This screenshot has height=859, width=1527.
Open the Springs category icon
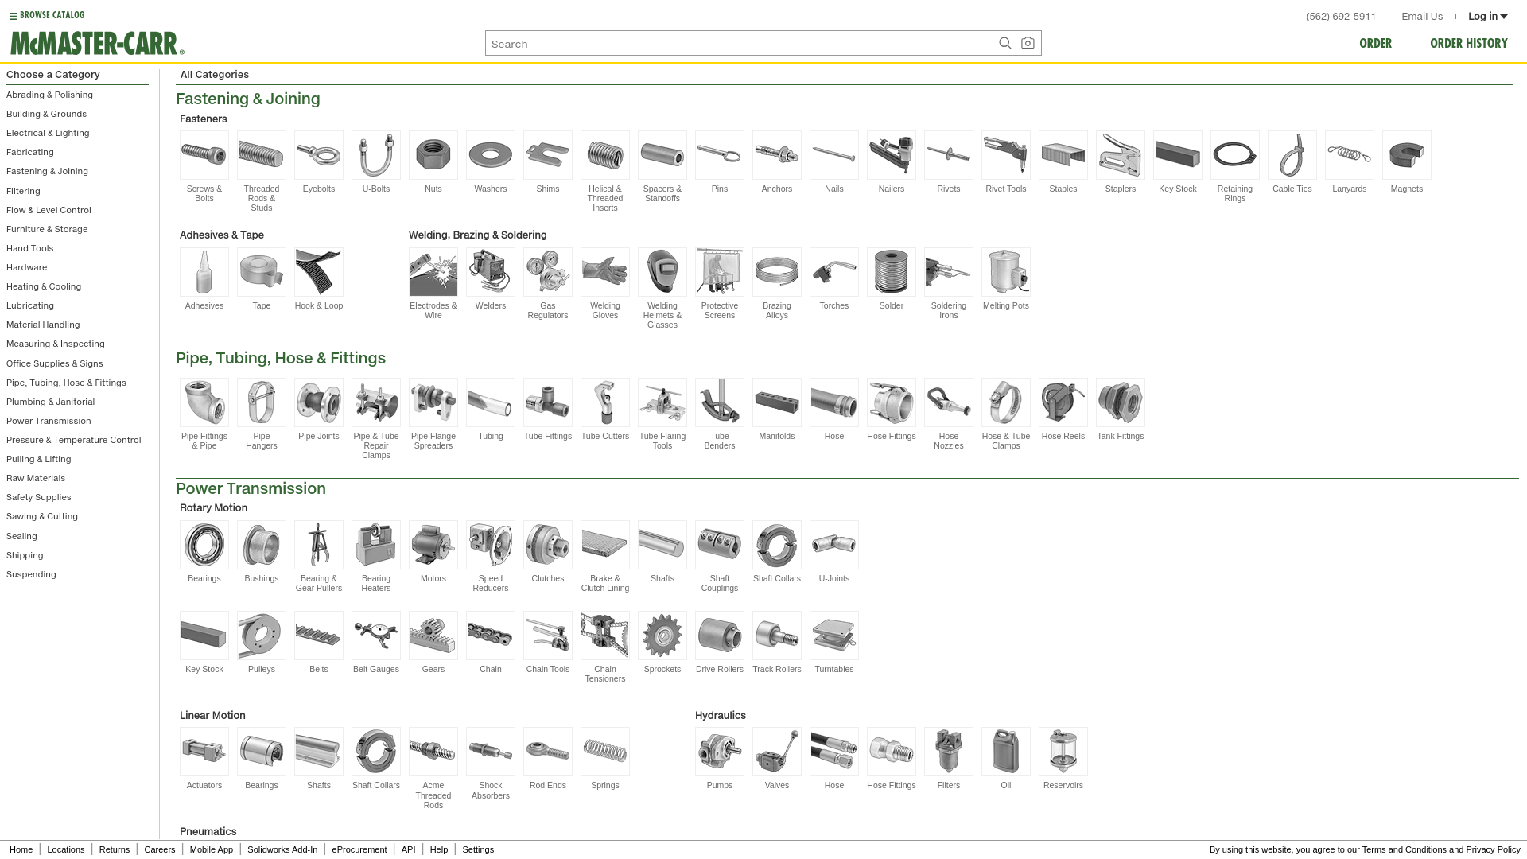click(x=605, y=752)
